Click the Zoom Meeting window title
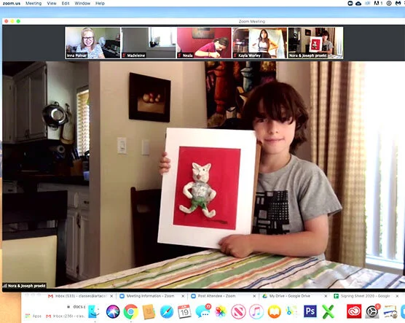 pos(252,21)
